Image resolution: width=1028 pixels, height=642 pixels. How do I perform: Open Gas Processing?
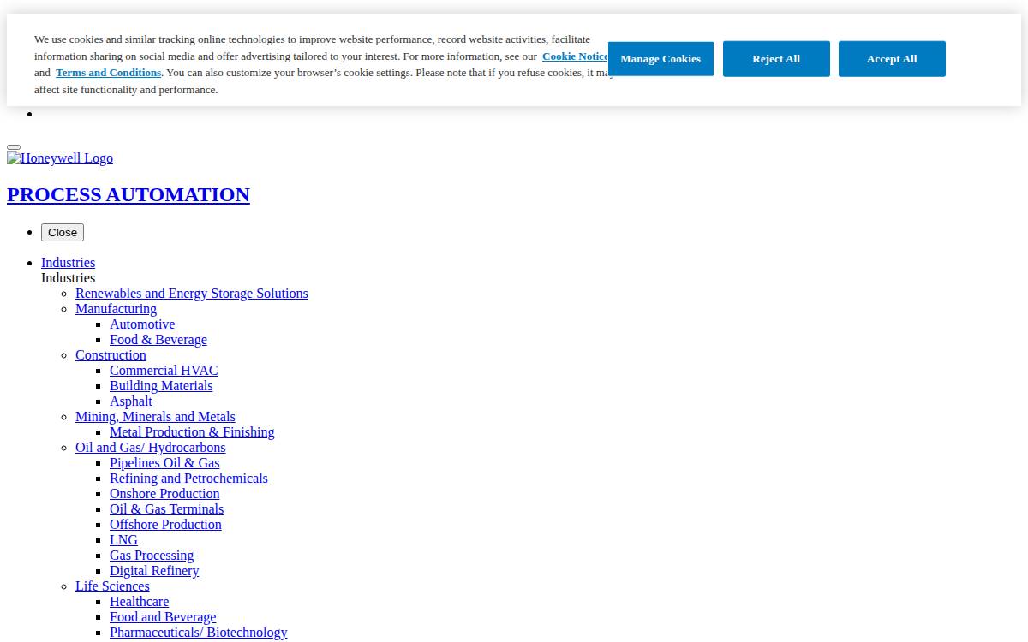pyautogui.click(x=152, y=556)
